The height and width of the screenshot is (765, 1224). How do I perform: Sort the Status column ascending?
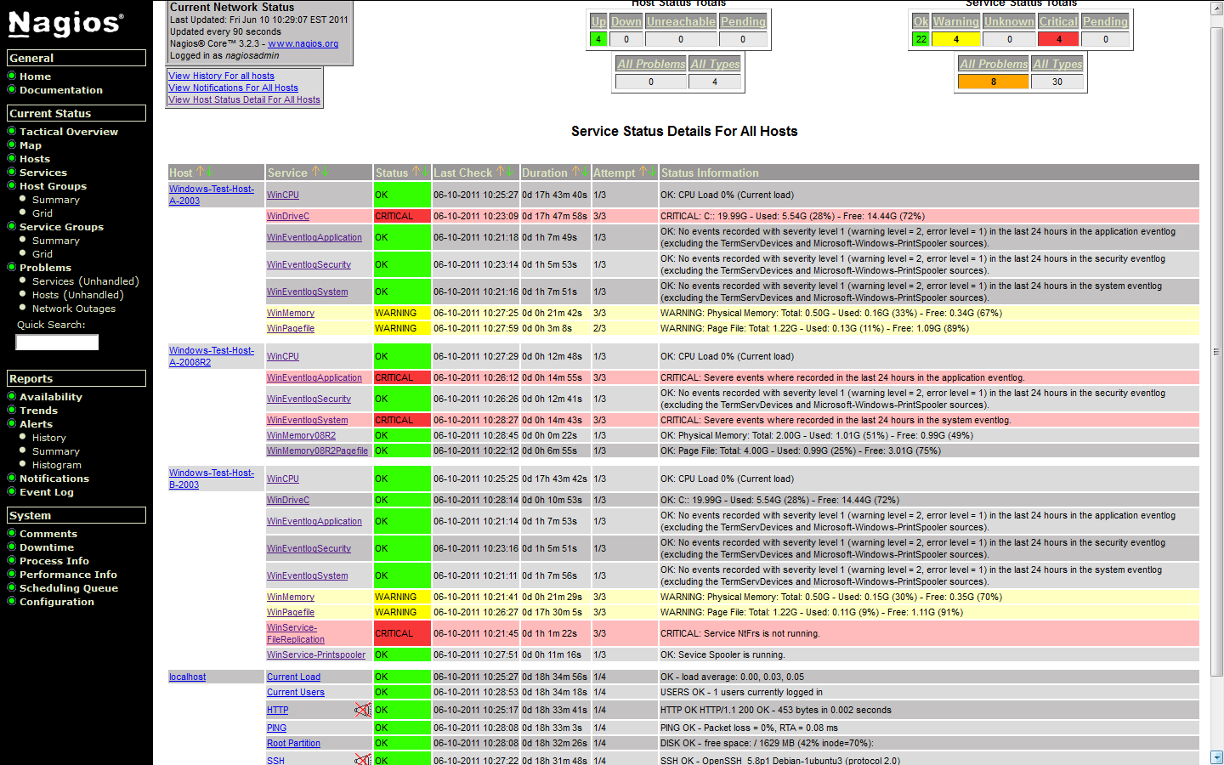click(416, 172)
